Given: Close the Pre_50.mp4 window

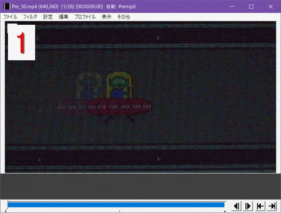Looking at the screenshot, I should [271, 7].
